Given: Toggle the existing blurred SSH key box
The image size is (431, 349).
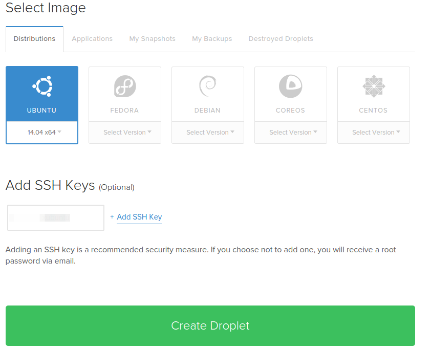Looking at the screenshot, I should pos(56,217).
